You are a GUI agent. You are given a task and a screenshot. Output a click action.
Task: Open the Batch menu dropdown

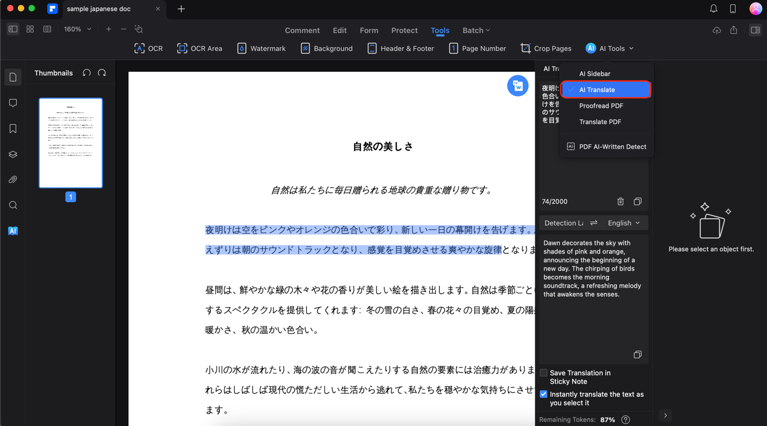coord(476,31)
